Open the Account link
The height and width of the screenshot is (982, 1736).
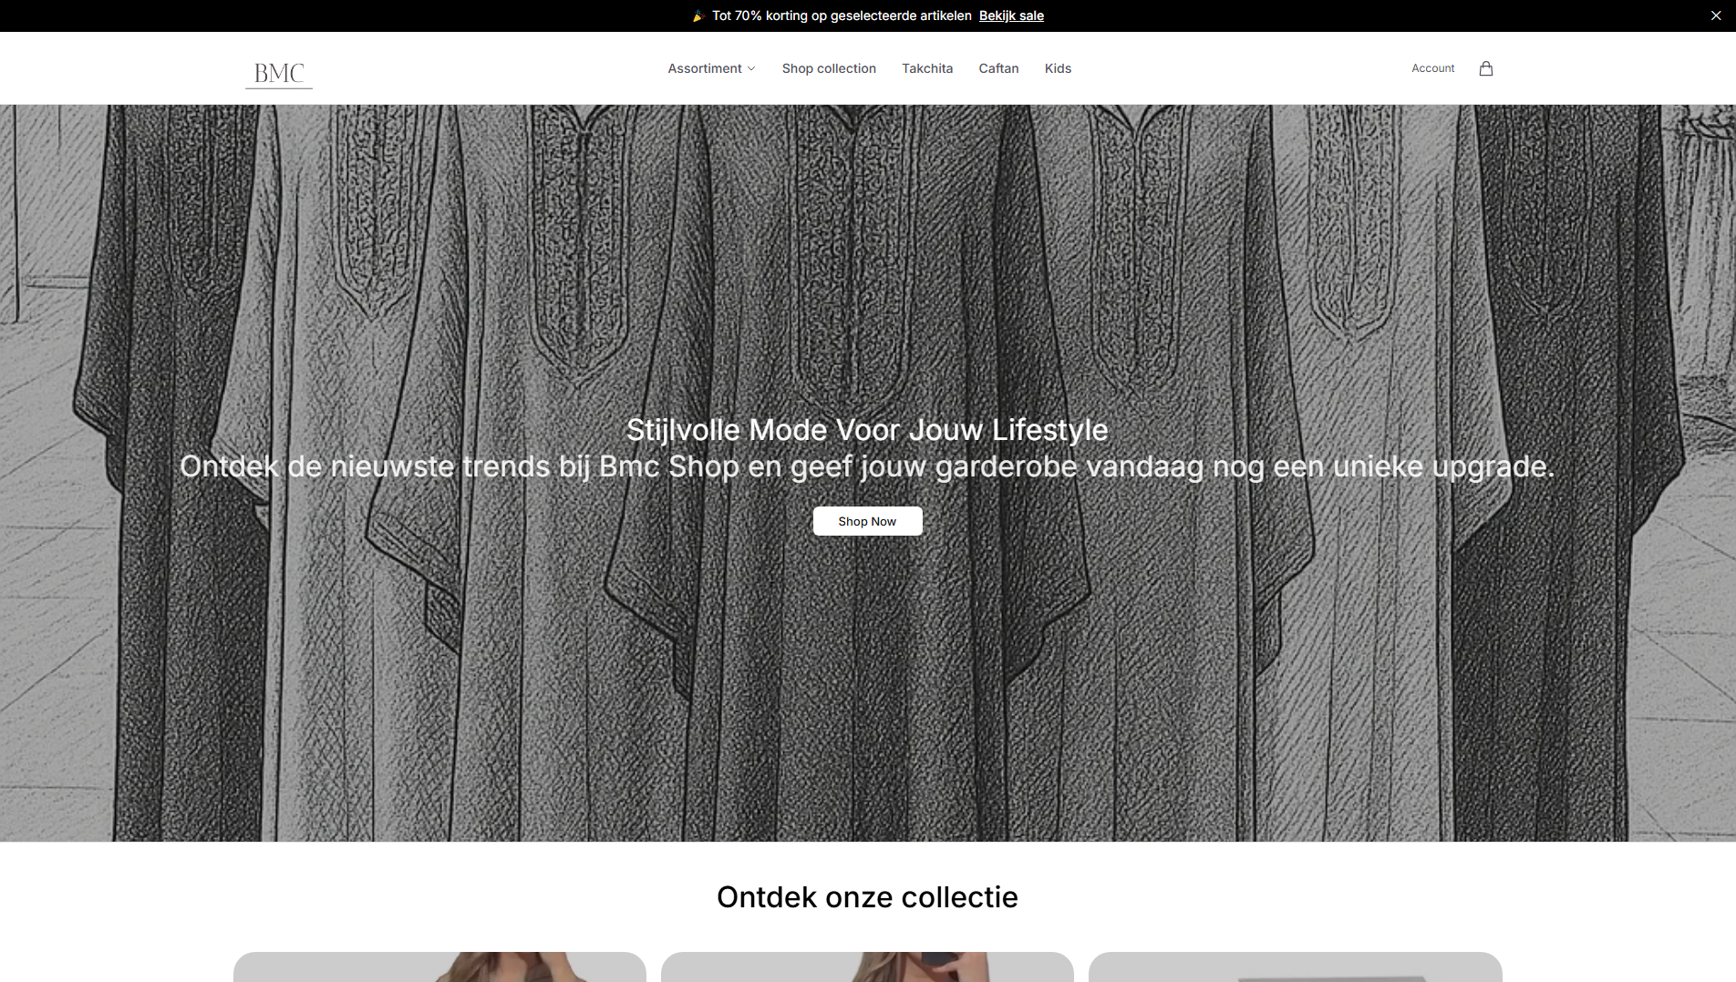click(1432, 68)
